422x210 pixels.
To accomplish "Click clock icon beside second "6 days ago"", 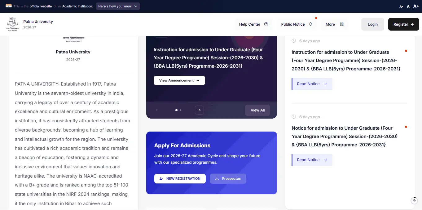I will tap(294, 117).
